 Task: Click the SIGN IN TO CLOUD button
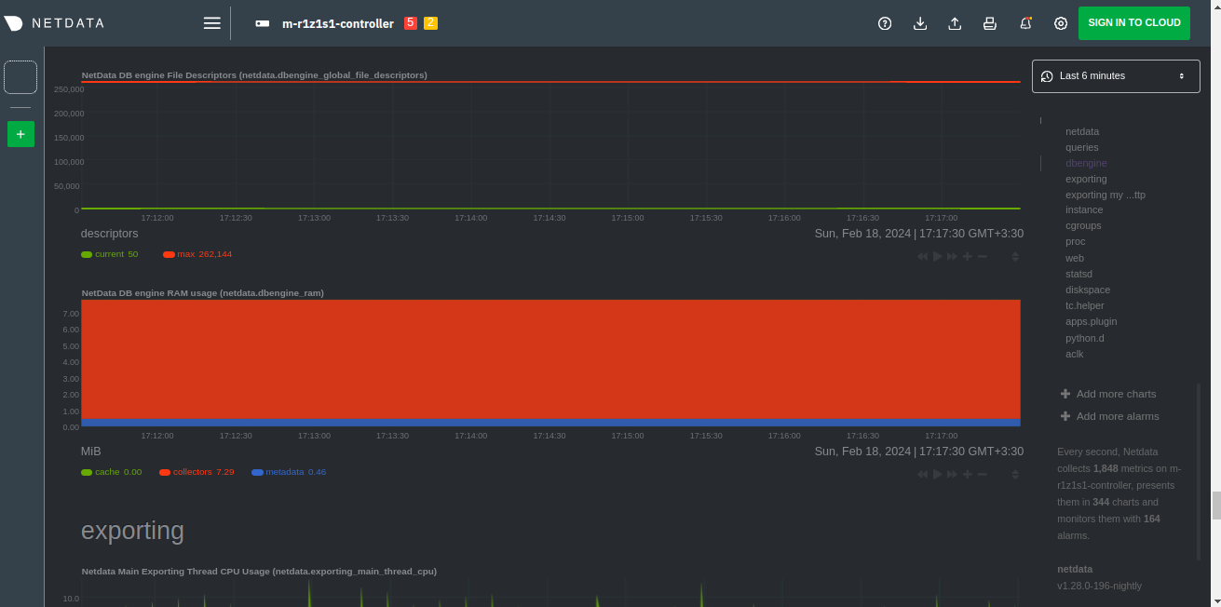pos(1133,23)
